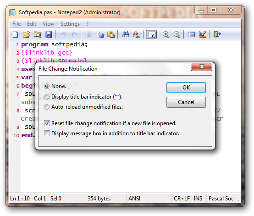Click the New document toolbar icon

(16, 34)
